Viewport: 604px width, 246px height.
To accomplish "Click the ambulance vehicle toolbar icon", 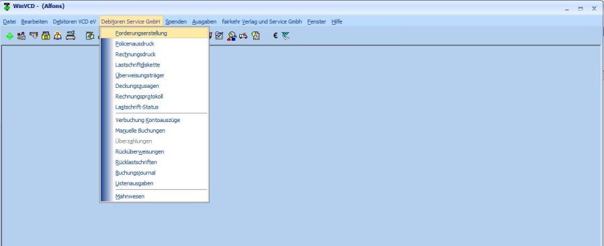I will click(x=243, y=36).
